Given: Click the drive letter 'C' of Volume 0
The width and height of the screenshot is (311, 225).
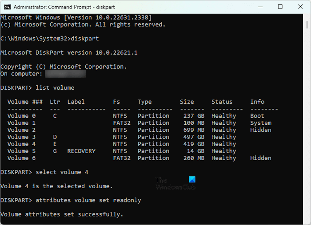Looking at the screenshot, I should point(55,116).
